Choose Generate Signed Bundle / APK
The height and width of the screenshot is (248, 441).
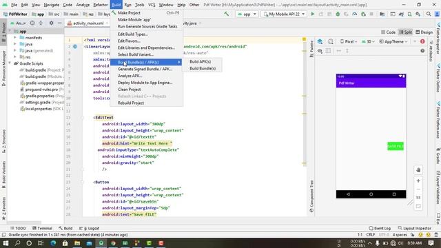click(145, 69)
